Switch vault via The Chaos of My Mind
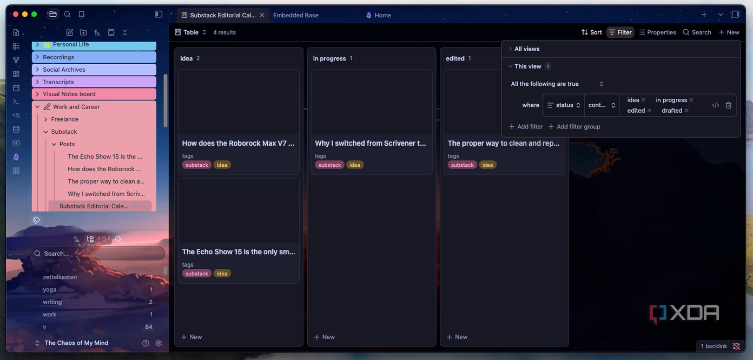Image resolution: width=753 pixels, height=360 pixels. click(72, 343)
